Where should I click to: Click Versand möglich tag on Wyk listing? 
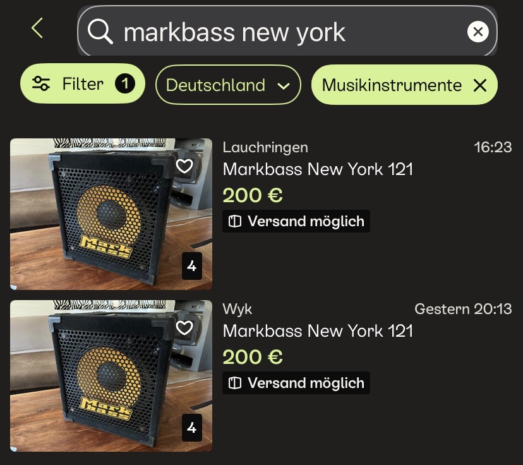coord(296,383)
